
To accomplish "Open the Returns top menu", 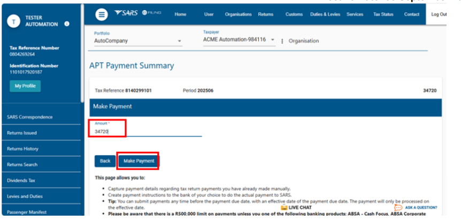I will tap(265, 14).
